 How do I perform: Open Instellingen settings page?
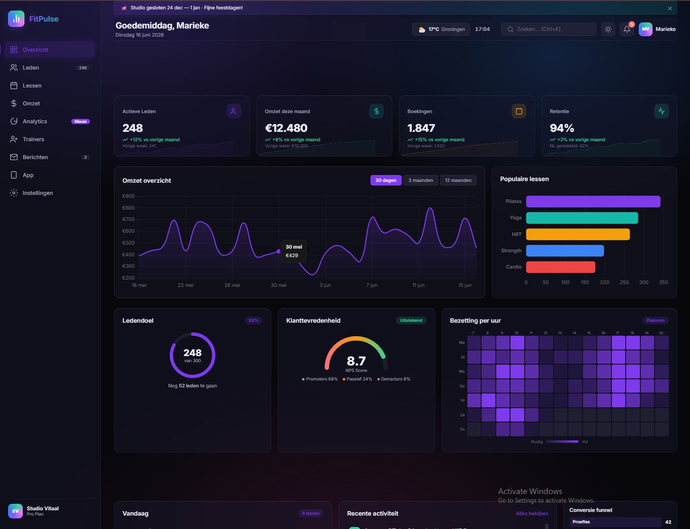[x=50, y=193]
